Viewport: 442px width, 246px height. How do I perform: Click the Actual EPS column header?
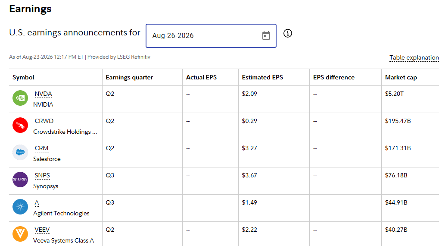pos(201,77)
